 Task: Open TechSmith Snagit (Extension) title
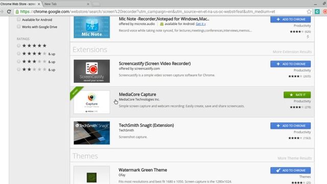pyautogui.click(x=146, y=125)
